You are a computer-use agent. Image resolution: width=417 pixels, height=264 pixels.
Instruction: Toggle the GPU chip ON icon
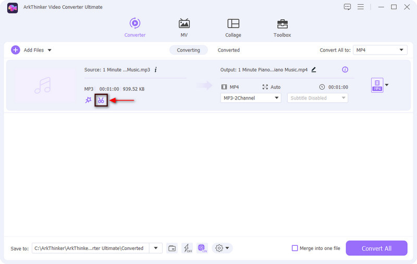pos(202,248)
